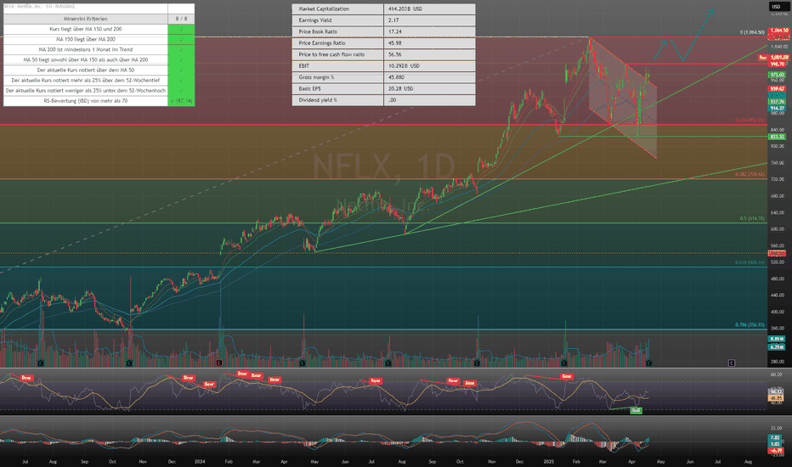Click row 'Kurs liegt über MA 150 und 200'
This screenshot has width=792, height=467.
click(x=85, y=29)
